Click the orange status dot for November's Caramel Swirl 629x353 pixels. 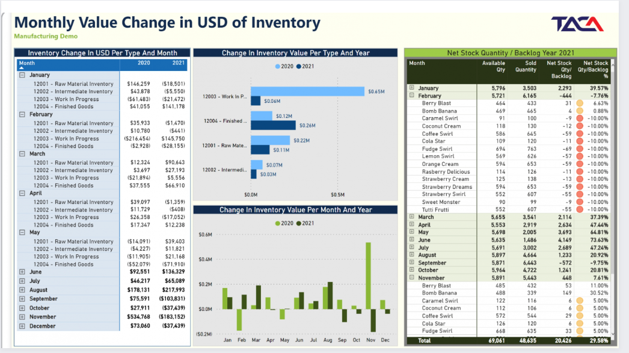click(x=580, y=301)
